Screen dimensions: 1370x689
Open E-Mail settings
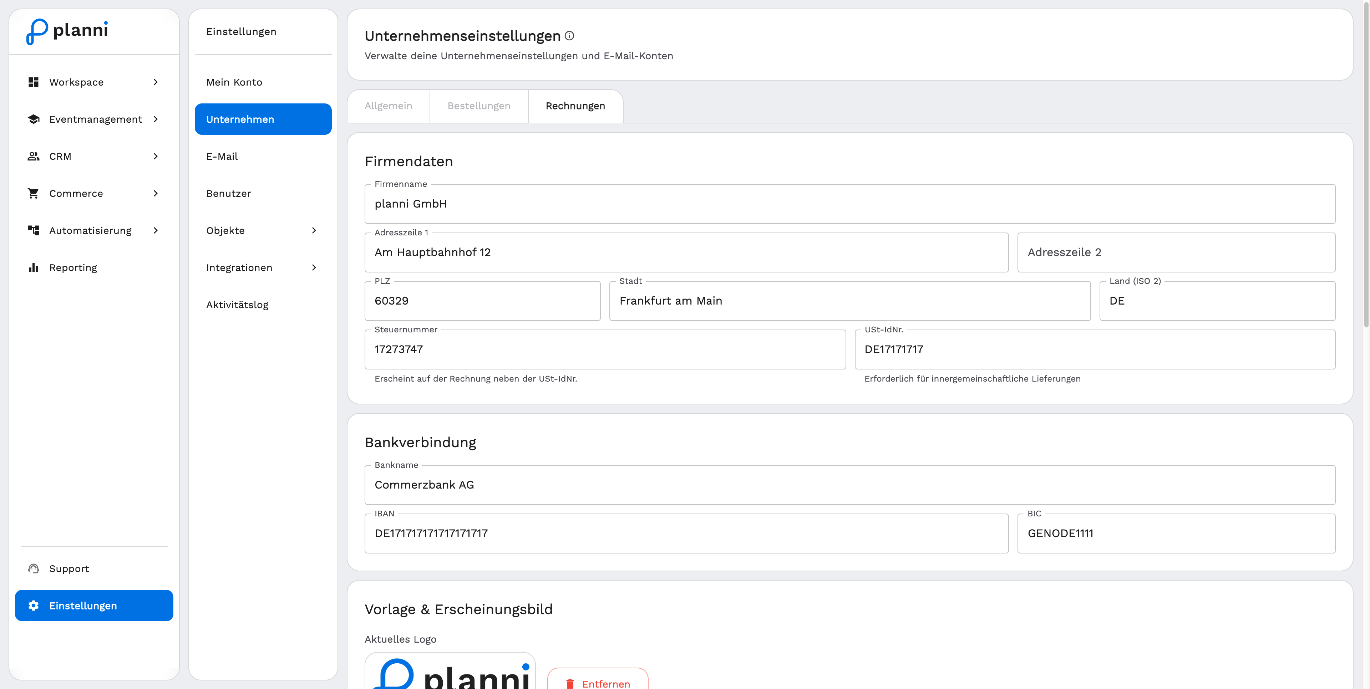point(263,156)
